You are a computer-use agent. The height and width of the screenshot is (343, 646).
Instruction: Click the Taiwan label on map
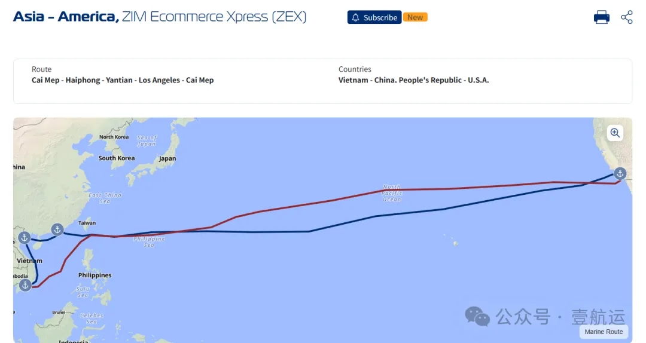tap(87, 223)
